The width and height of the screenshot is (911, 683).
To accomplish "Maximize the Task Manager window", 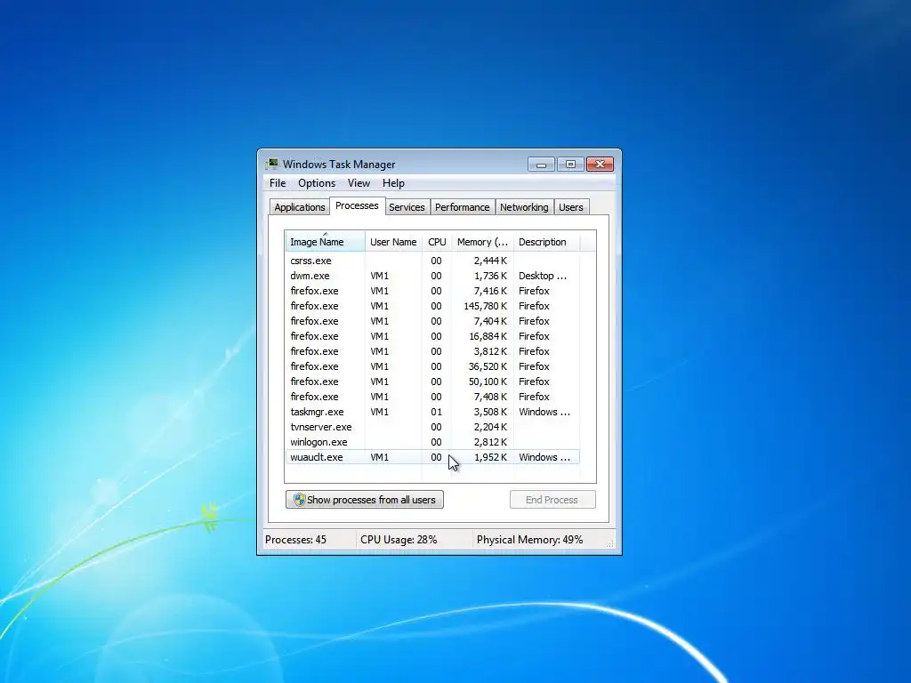I will pyautogui.click(x=570, y=165).
